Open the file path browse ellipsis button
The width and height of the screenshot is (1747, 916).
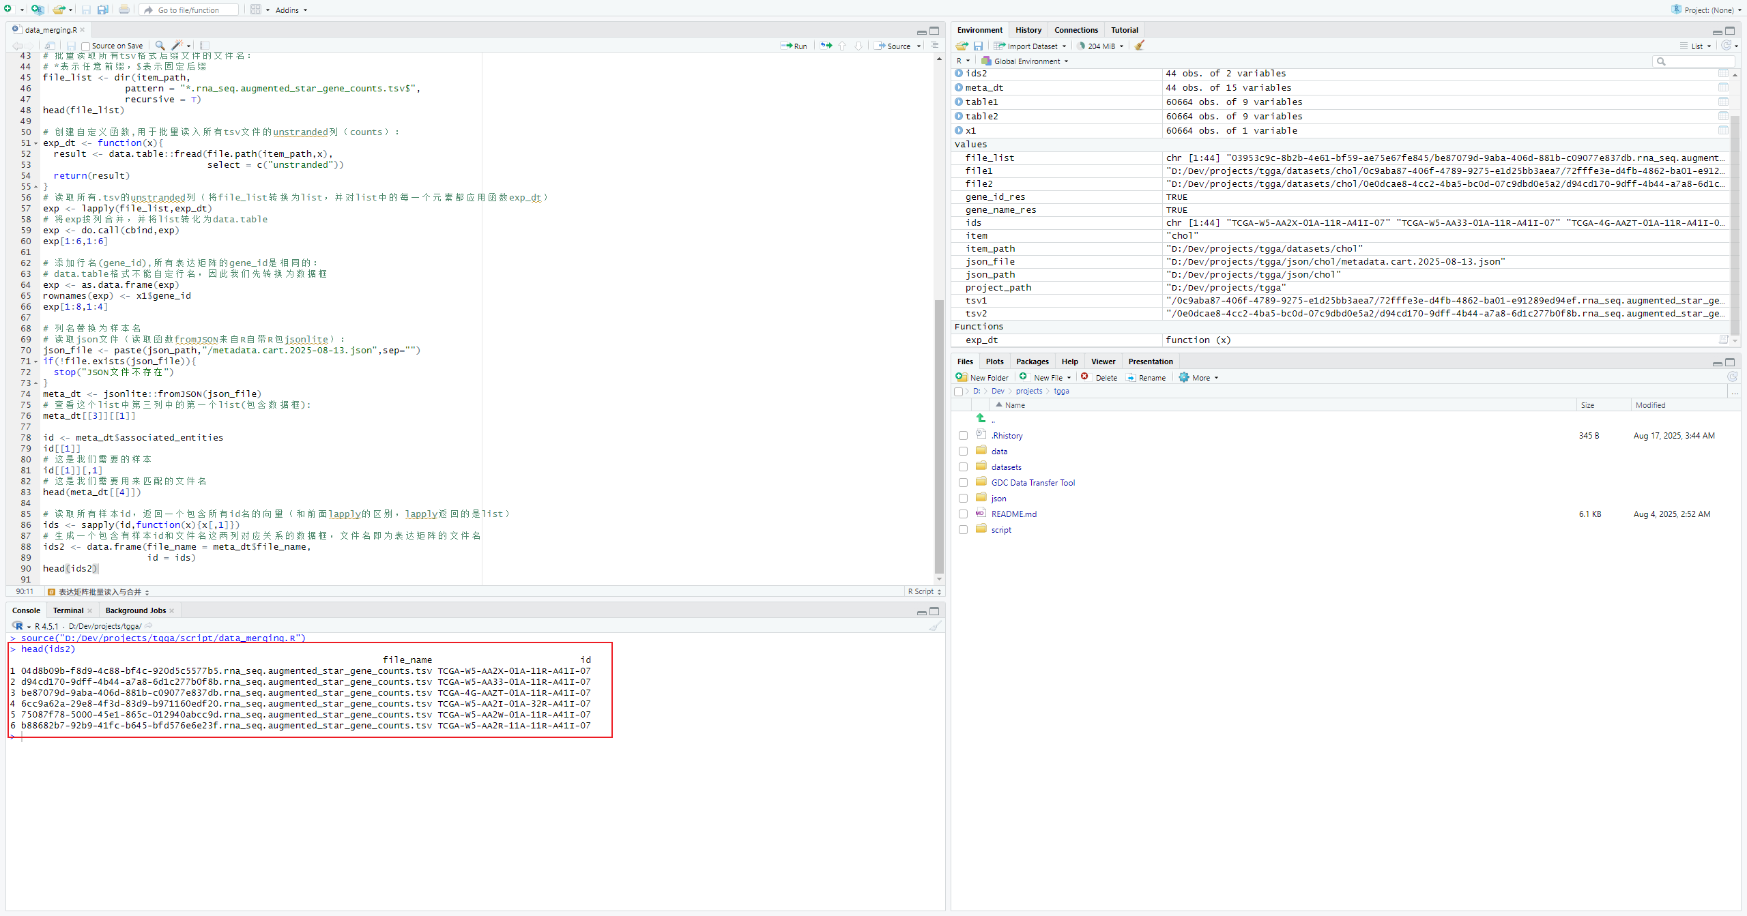[1734, 391]
